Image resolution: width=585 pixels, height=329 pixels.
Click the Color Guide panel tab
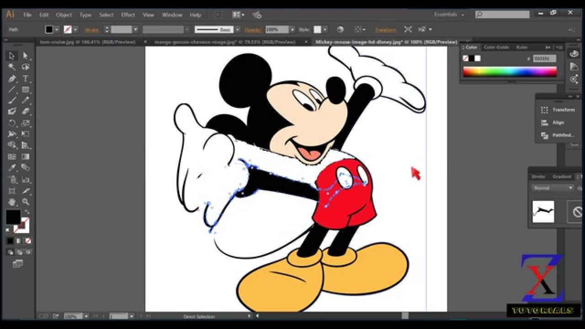coord(496,47)
